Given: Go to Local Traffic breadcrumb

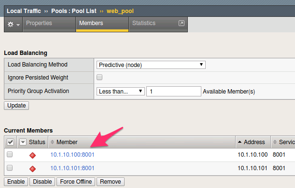Looking at the screenshot, I should coord(24,11).
